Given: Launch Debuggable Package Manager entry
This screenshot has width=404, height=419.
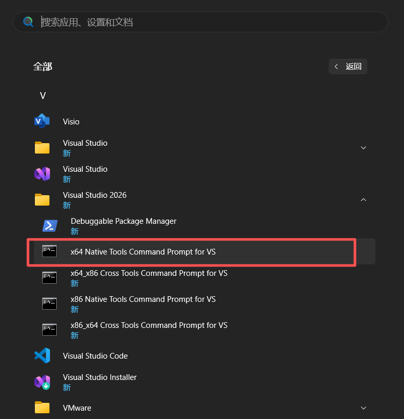Looking at the screenshot, I should tap(123, 221).
